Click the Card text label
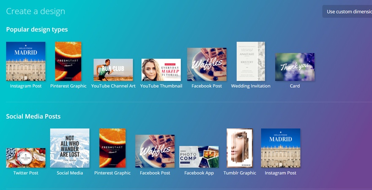Image resolution: width=372 pixels, height=190 pixels. click(x=295, y=86)
